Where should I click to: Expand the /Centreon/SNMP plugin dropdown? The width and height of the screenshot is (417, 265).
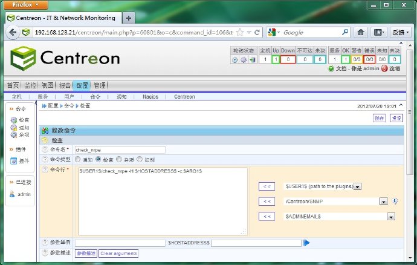(x=383, y=201)
